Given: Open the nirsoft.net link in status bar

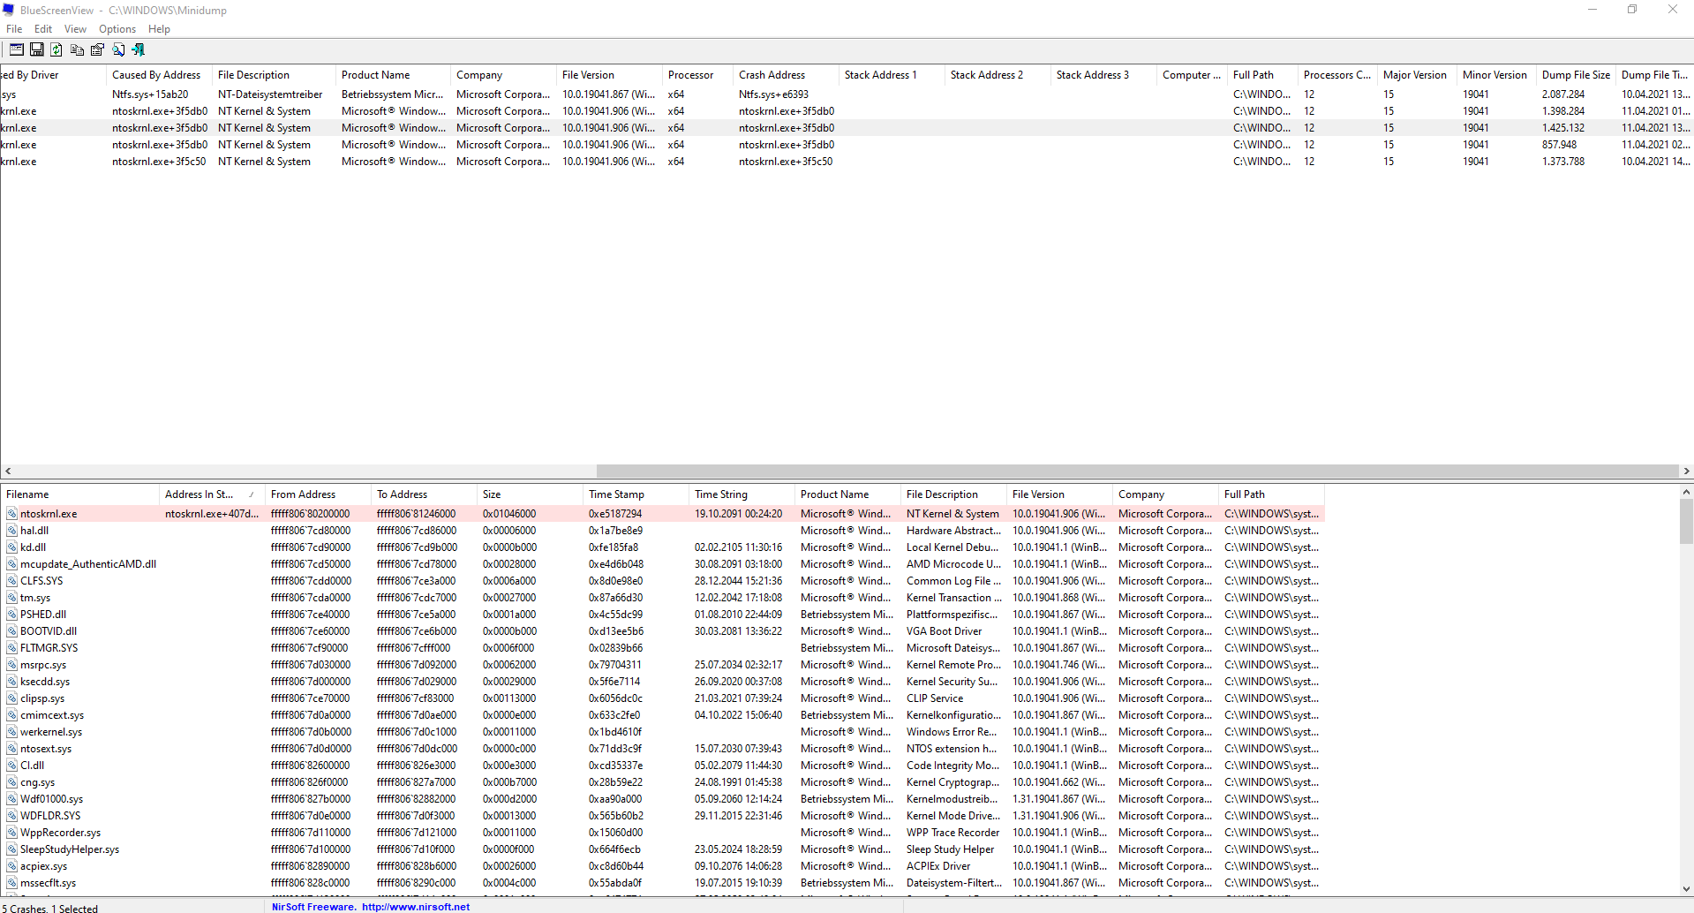Looking at the screenshot, I should [415, 907].
